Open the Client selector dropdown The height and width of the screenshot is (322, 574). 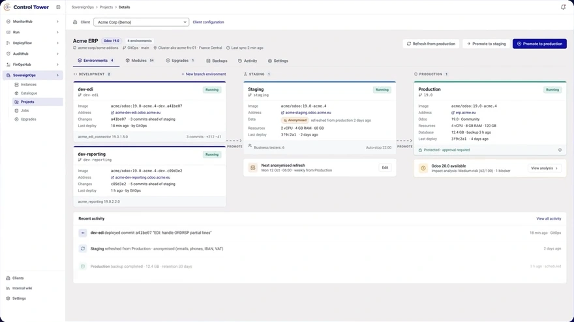(x=142, y=22)
